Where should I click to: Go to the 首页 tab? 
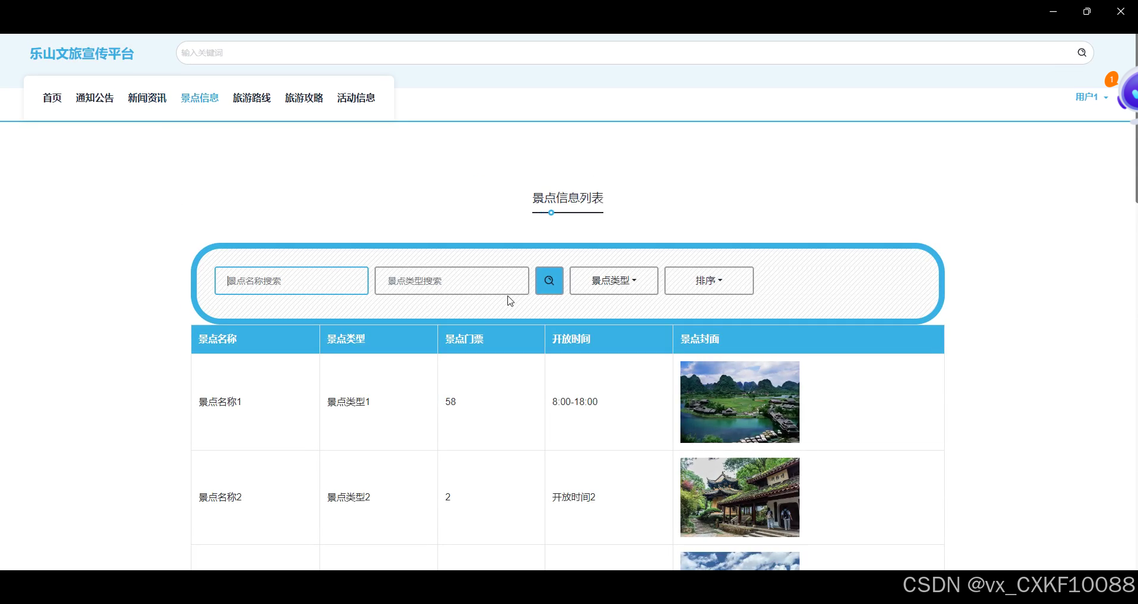[x=52, y=98]
